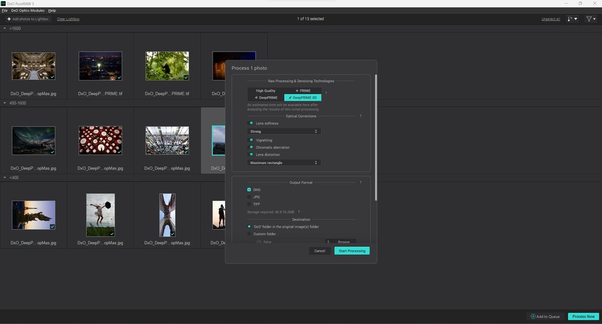Image resolution: width=602 pixels, height=324 pixels.
Task: Collapse the <400 ISO group
Action: [5, 177]
